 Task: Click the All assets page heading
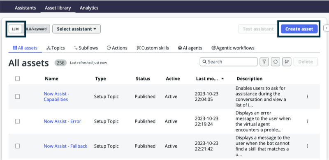click(x=28, y=63)
